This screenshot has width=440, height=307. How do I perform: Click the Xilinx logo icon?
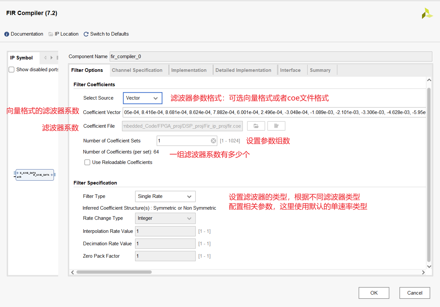[427, 13]
